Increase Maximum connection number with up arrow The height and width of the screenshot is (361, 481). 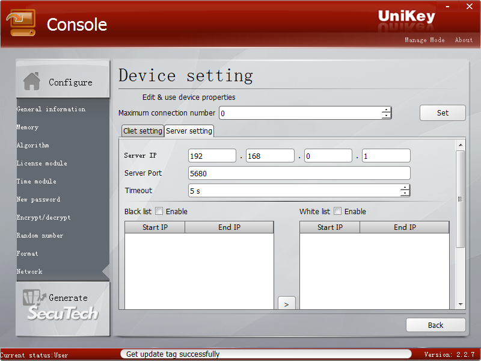(386, 110)
